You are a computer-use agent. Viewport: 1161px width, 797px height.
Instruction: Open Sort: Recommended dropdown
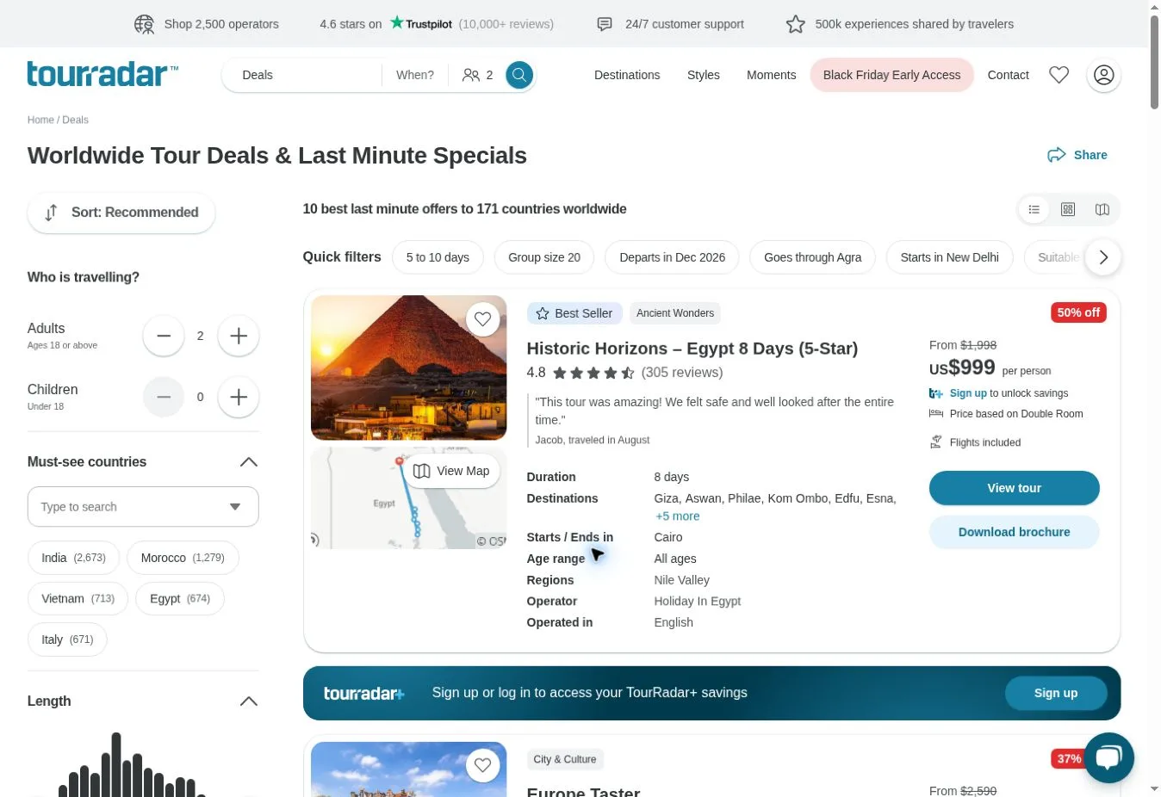[121, 213]
